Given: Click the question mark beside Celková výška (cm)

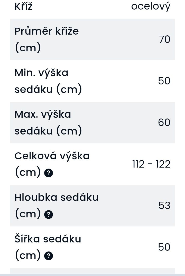Looking at the screenshot, I should (49, 173).
